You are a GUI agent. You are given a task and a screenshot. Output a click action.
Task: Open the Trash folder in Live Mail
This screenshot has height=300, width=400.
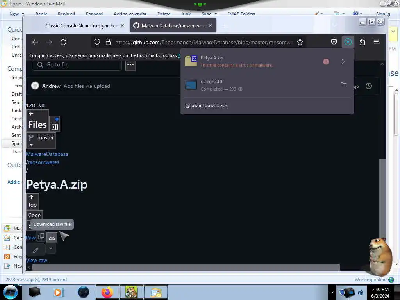pos(17,152)
